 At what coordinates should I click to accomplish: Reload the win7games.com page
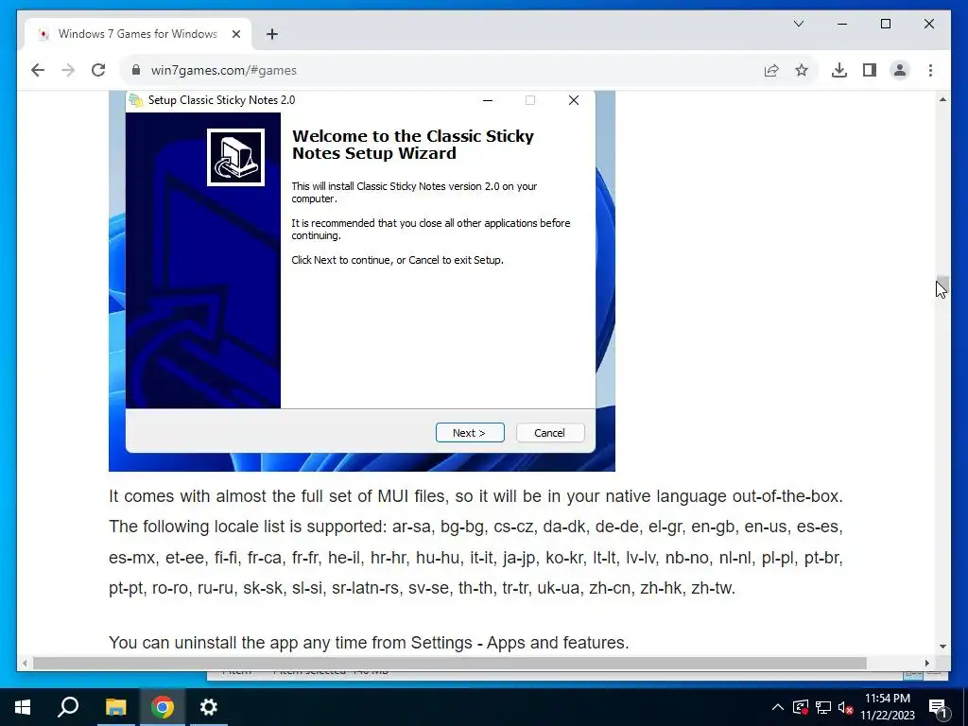(98, 70)
